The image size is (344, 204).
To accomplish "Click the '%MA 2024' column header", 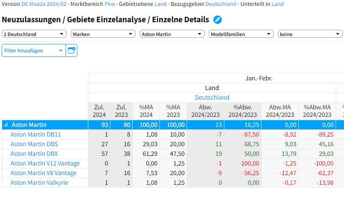I will click(146, 111).
